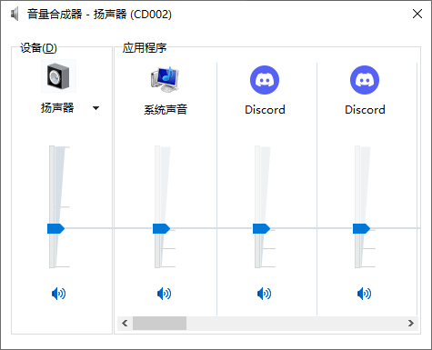Click the left arrow of the horizontal scrollbar
This screenshot has height=350, width=432.
(125, 324)
